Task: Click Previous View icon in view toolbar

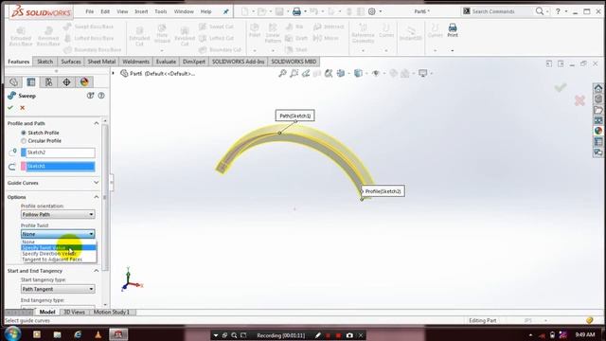Action: (x=306, y=73)
